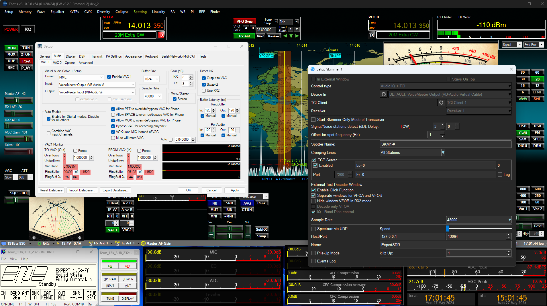
Task: Click the refresh icon beside TCI Client
Action: [x=441, y=103]
